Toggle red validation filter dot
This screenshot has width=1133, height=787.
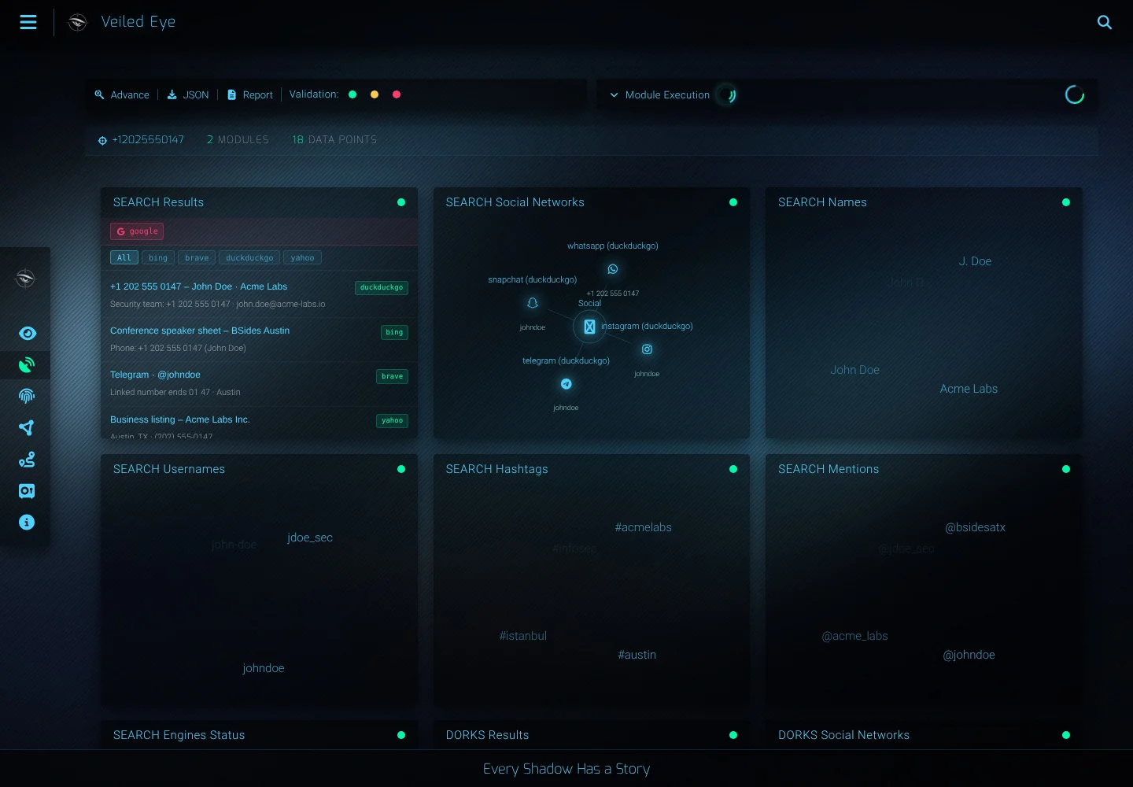click(397, 94)
